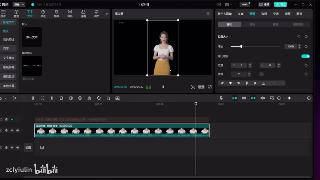Open the 贴纸 stickers panel
Image resolution: width=320 pixels, height=180 pixels.
pos(43,13)
